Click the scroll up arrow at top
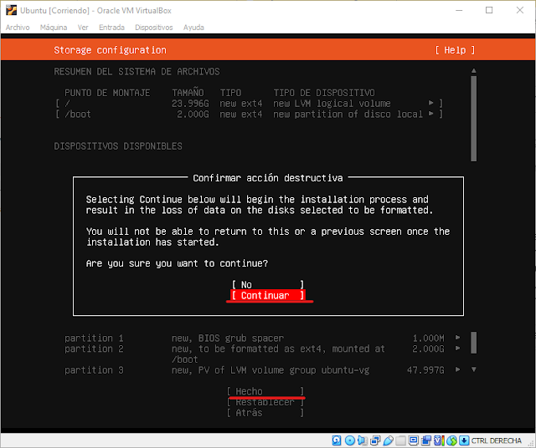536x448 pixels. [x=474, y=71]
